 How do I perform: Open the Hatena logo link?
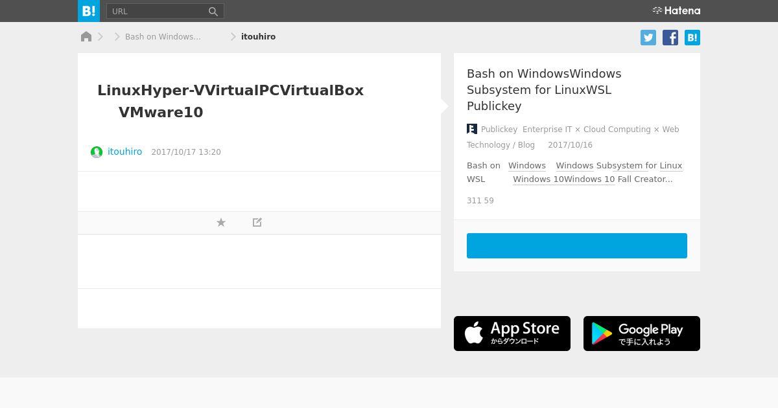[676, 10]
